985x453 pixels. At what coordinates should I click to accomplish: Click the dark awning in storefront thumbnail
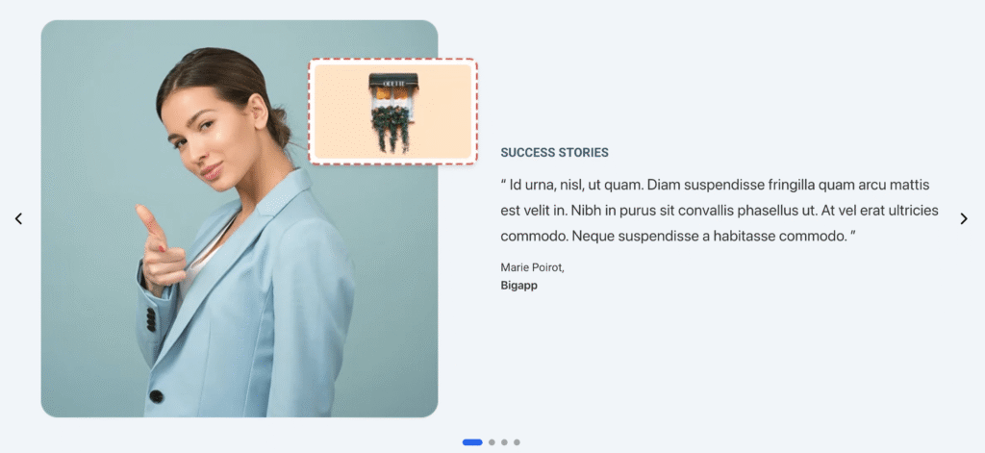[x=393, y=80]
